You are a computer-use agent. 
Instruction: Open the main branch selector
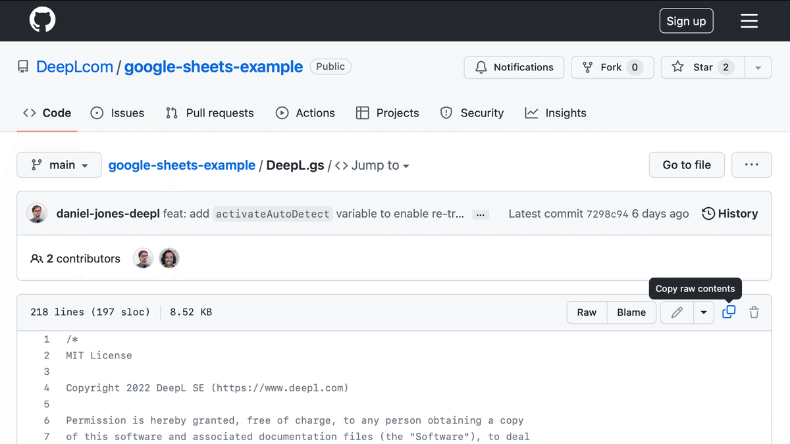tap(59, 165)
